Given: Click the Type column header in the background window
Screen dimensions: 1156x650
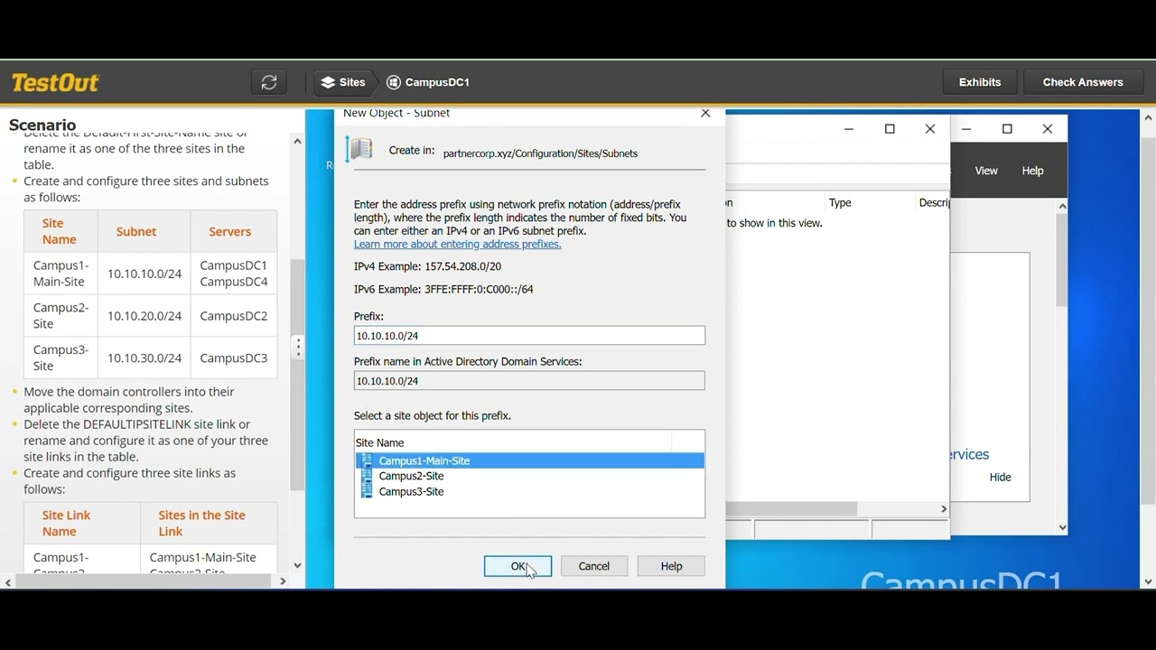Looking at the screenshot, I should (868, 203).
